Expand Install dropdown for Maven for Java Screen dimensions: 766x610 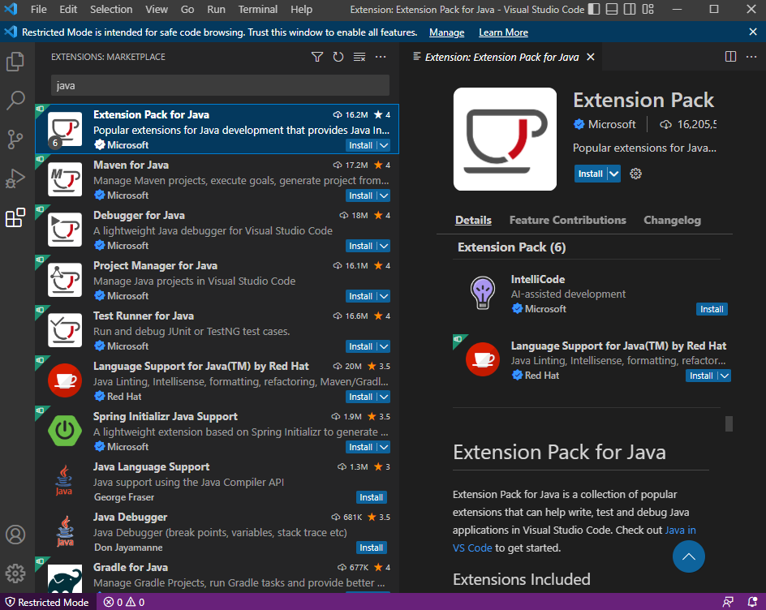point(384,195)
